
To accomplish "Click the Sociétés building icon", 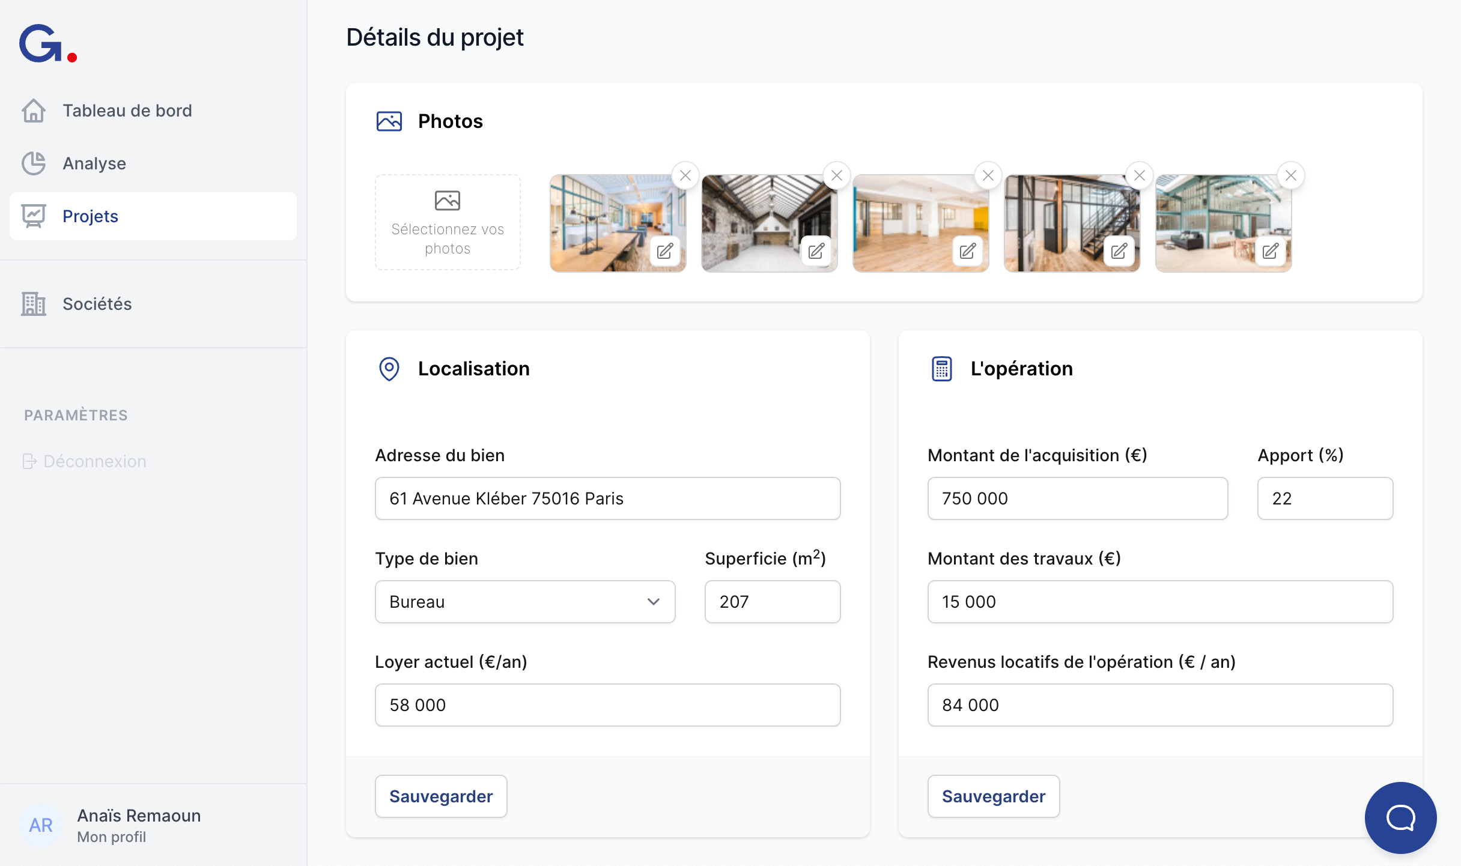I will click(x=33, y=304).
